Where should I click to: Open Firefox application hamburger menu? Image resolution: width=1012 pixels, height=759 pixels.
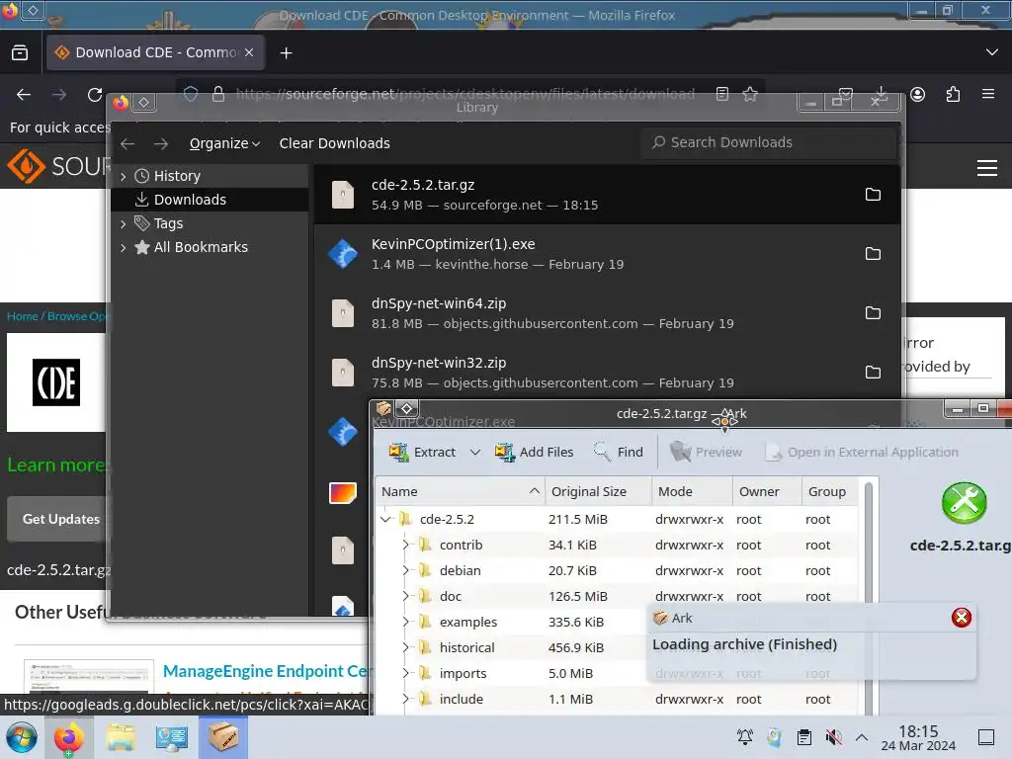987,94
